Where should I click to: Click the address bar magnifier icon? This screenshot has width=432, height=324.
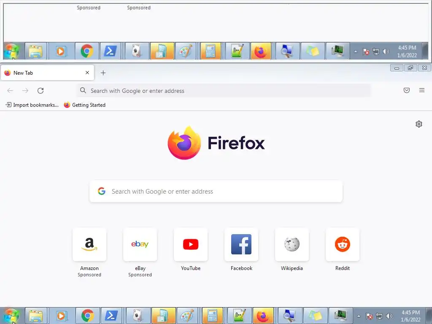click(83, 90)
